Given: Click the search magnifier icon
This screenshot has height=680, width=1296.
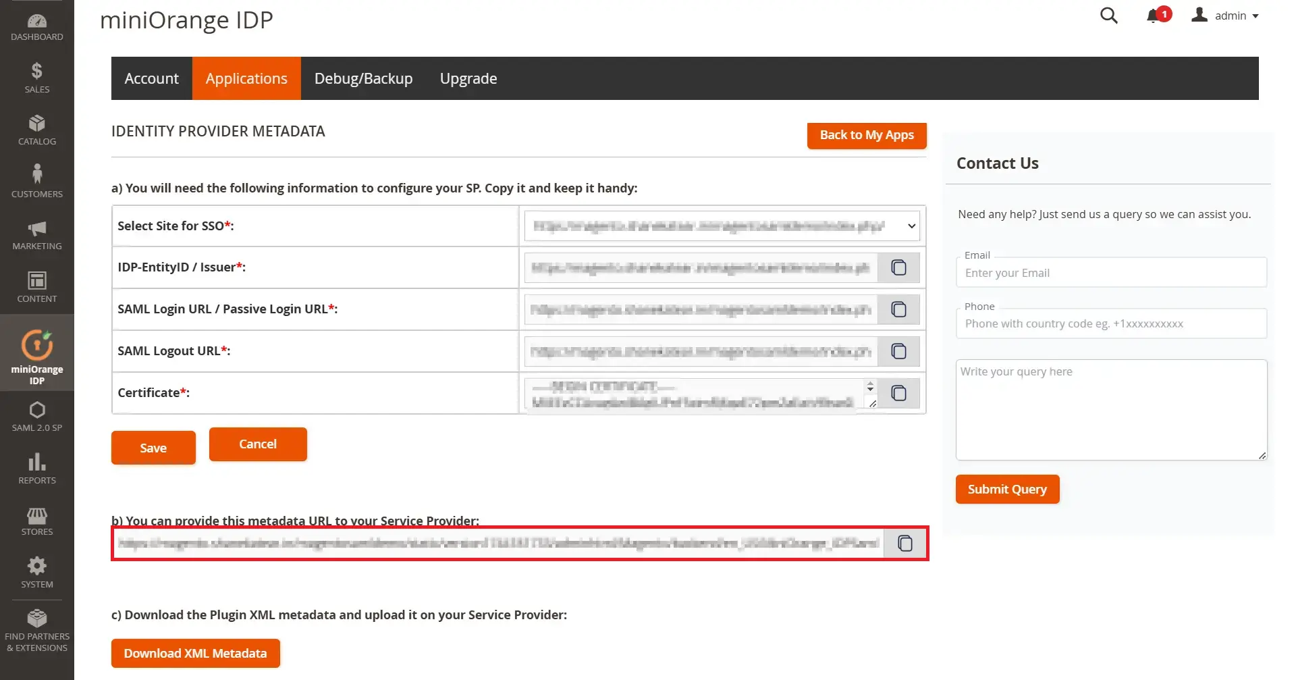Looking at the screenshot, I should (x=1108, y=16).
